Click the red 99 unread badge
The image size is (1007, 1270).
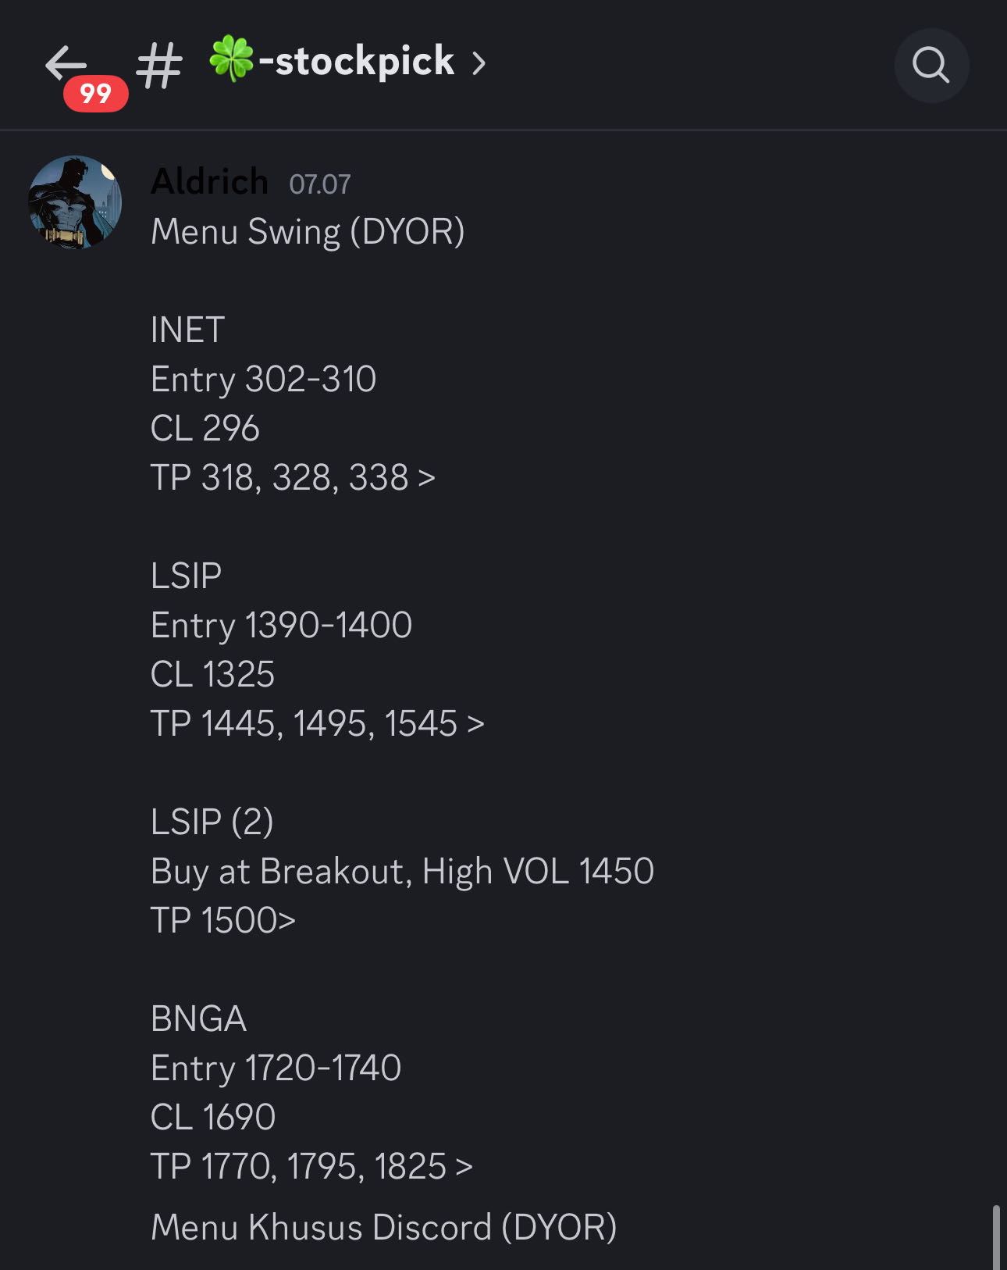click(95, 94)
